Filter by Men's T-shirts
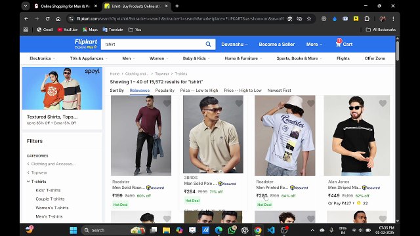The image size is (420, 236). pos(49,216)
